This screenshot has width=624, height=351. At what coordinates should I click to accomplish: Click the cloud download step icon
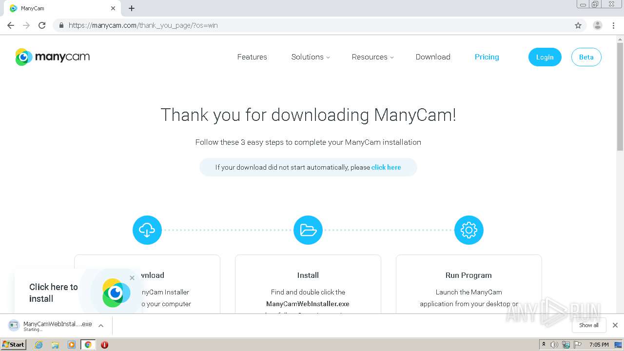point(147,230)
